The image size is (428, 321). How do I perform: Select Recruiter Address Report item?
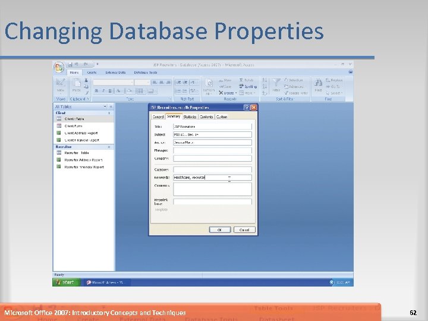pyautogui.click(x=84, y=160)
